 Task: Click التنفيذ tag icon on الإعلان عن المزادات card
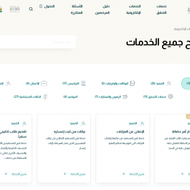coord(142,123)
